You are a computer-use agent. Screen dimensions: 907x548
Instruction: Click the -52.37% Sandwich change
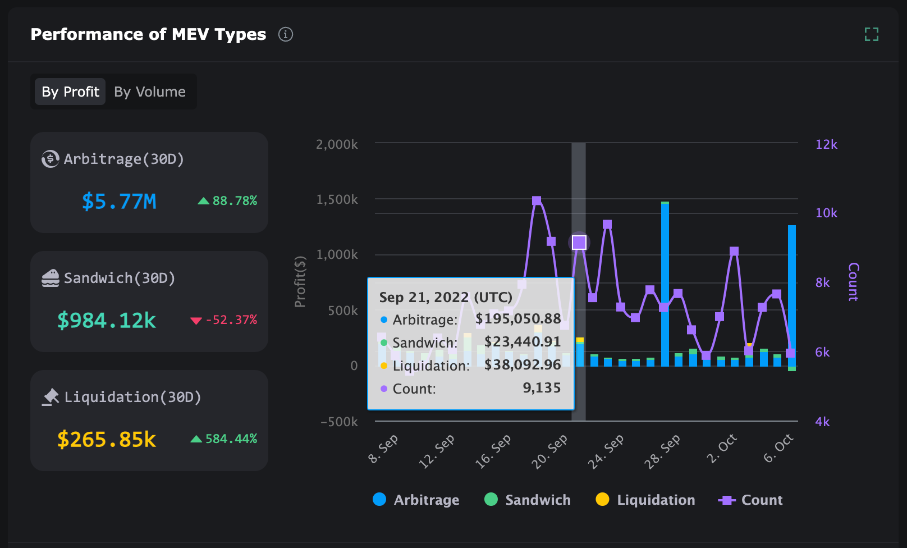pos(224,320)
